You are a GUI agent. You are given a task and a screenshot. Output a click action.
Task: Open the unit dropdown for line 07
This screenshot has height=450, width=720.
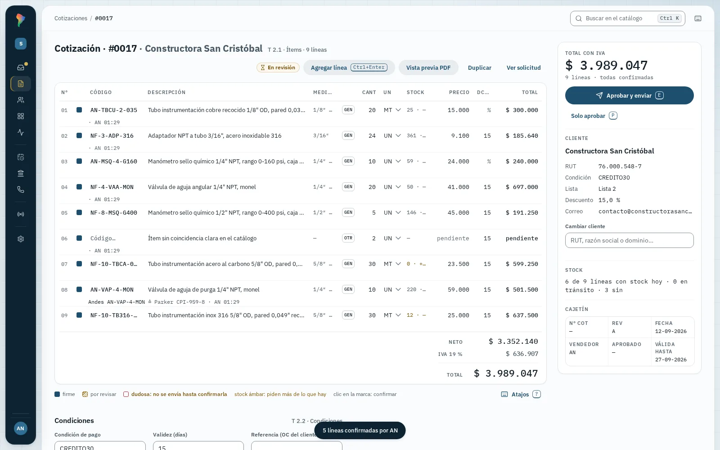point(392,264)
